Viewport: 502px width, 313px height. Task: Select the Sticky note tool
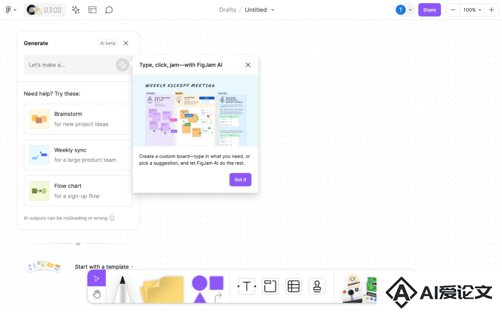point(163,289)
